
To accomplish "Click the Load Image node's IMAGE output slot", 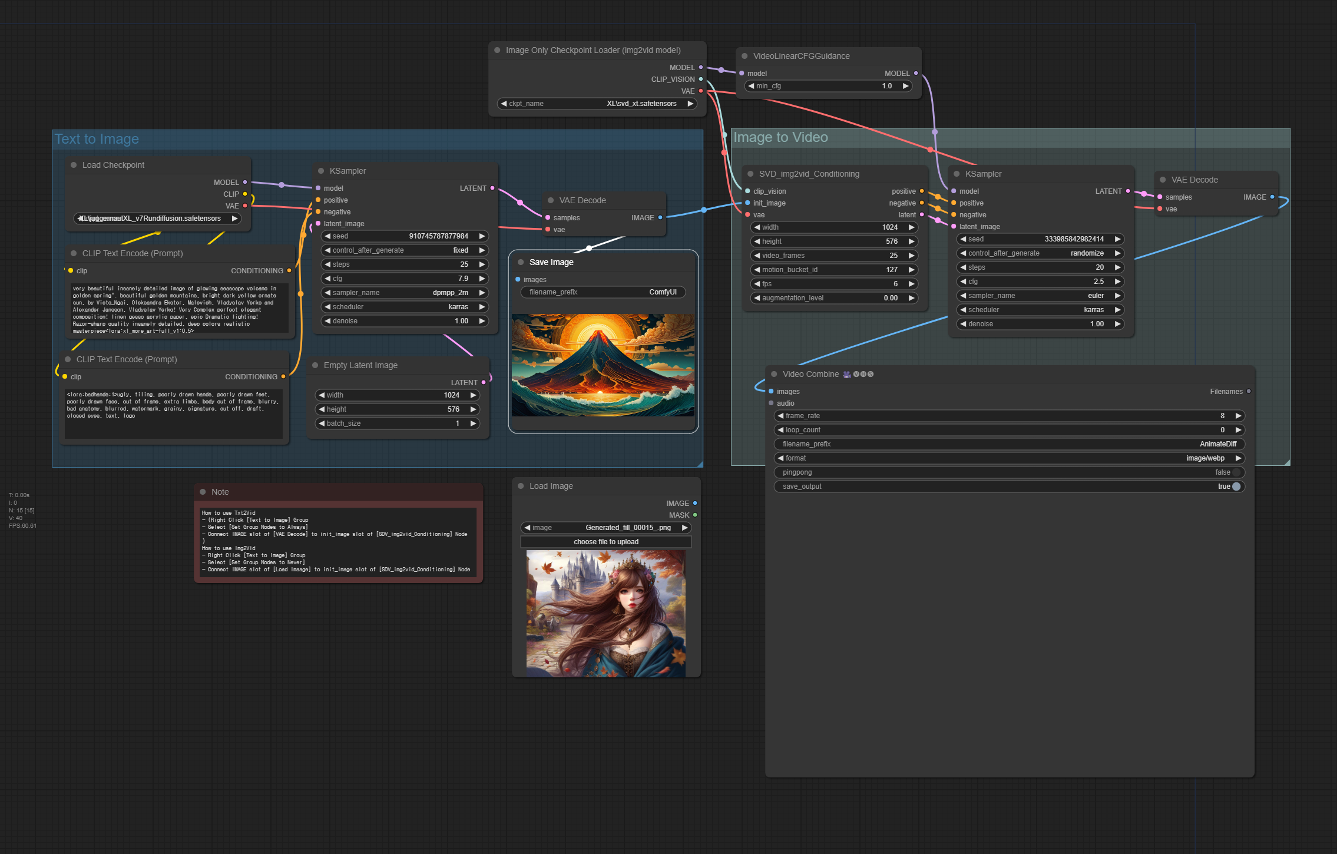I will pyautogui.click(x=695, y=503).
